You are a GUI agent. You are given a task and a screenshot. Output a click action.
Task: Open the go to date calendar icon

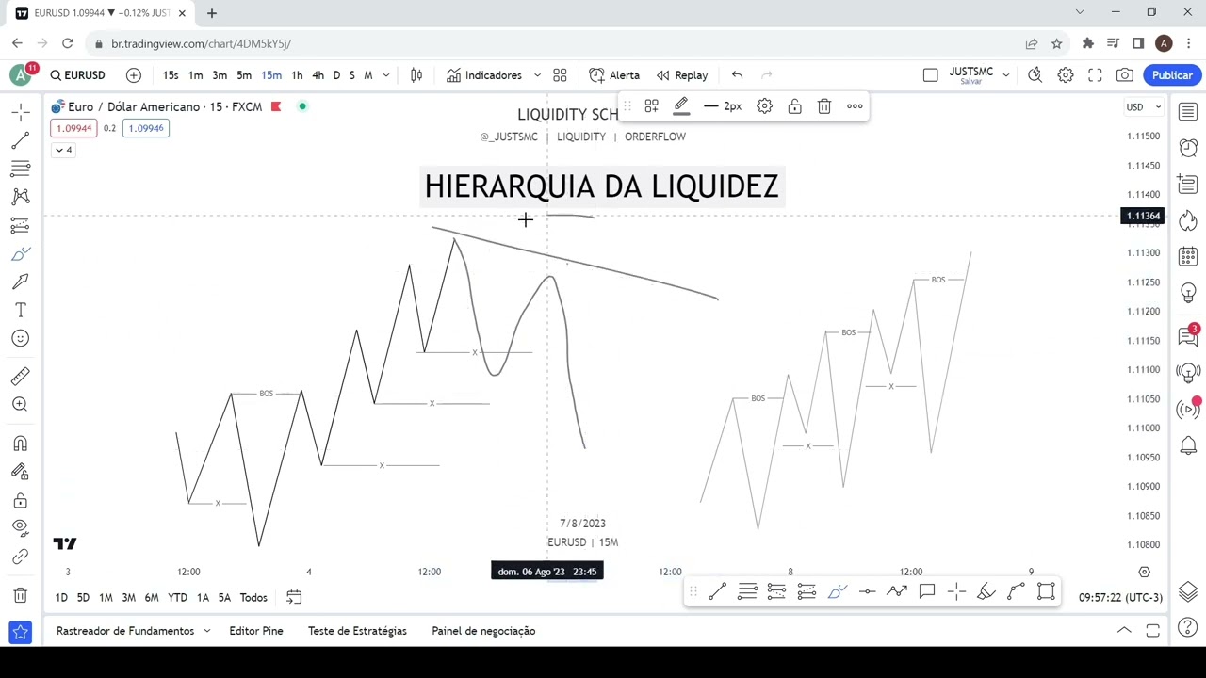click(x=294, y=598)
